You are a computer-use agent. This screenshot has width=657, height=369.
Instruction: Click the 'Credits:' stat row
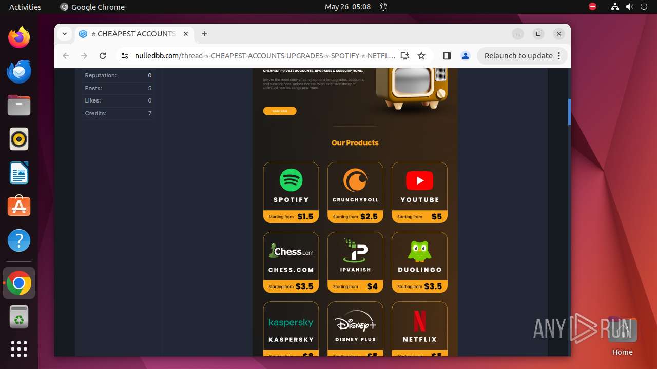(x=118, y=113)
